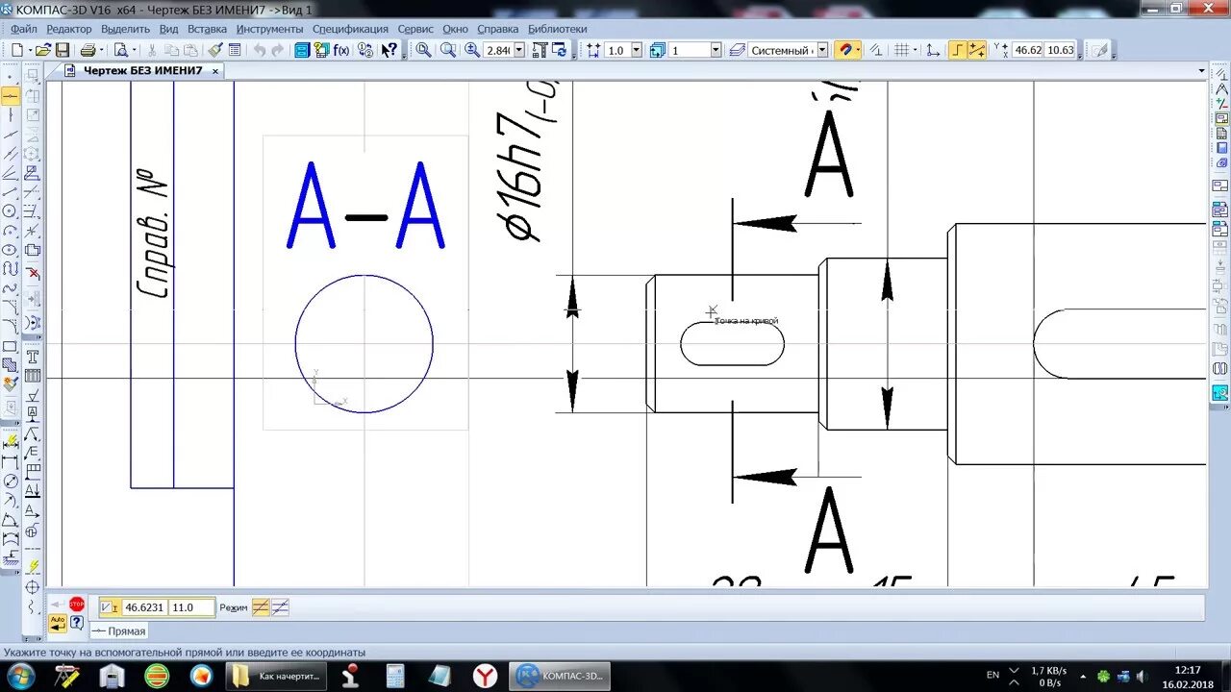Select the circle tool in left sidebar
This screenshot has height=692, width=1231.
(x=10, y=211)
